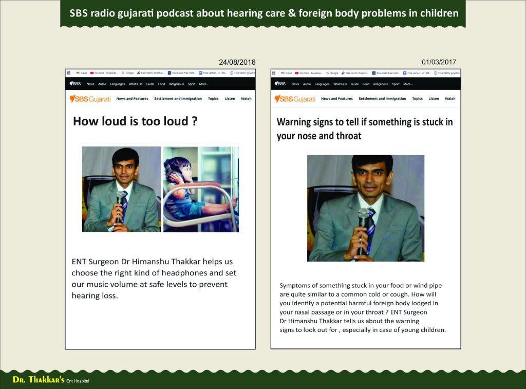526x389 pixels.
Task: Open Indigenous in SBS bar on 'Warning signs' page
Action: coord(381,84)
